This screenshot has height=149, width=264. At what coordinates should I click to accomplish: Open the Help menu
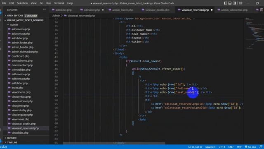click(70, 3)
